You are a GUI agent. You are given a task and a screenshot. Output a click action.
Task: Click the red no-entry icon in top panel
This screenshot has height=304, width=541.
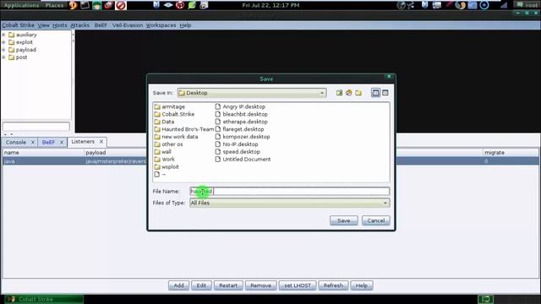(121, 5)
